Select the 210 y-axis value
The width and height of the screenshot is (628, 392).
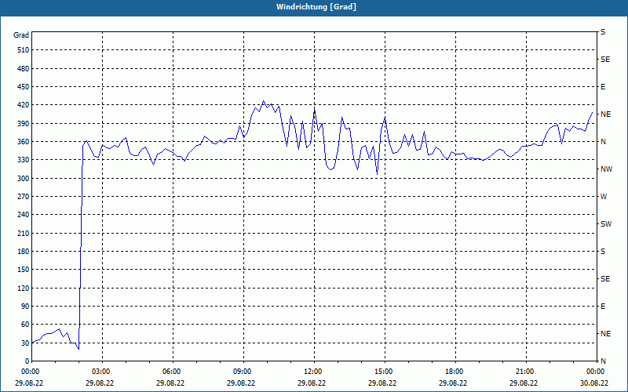(x=24, y=233)
